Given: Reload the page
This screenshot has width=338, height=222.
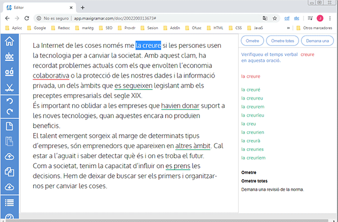Looking at the screenshot, I should click(26, 19).
